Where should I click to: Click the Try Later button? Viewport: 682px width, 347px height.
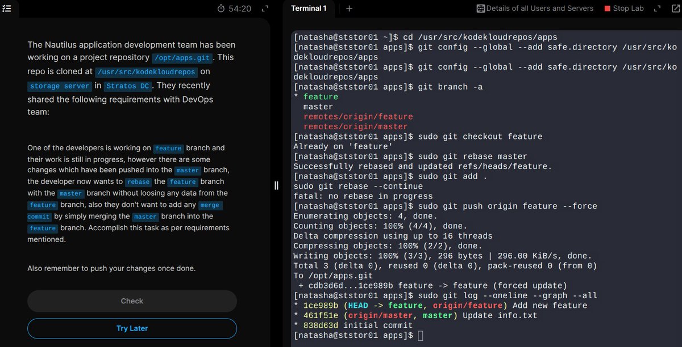(132, 329)
